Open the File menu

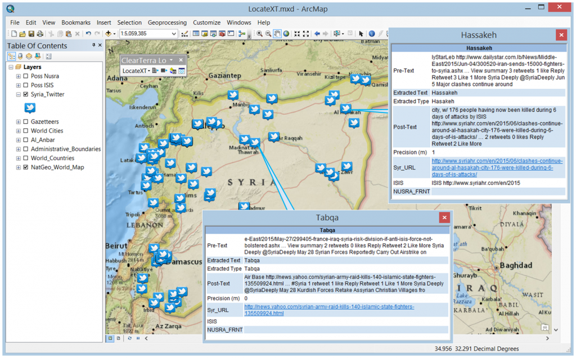pos(15,22)
